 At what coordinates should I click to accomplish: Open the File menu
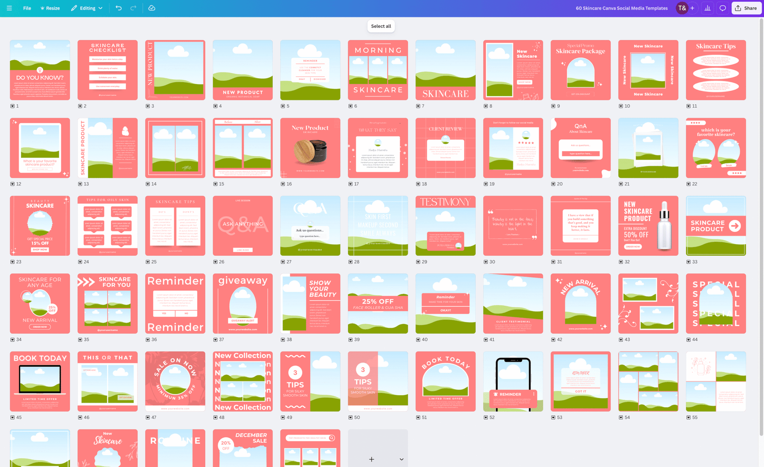point(27,8)
